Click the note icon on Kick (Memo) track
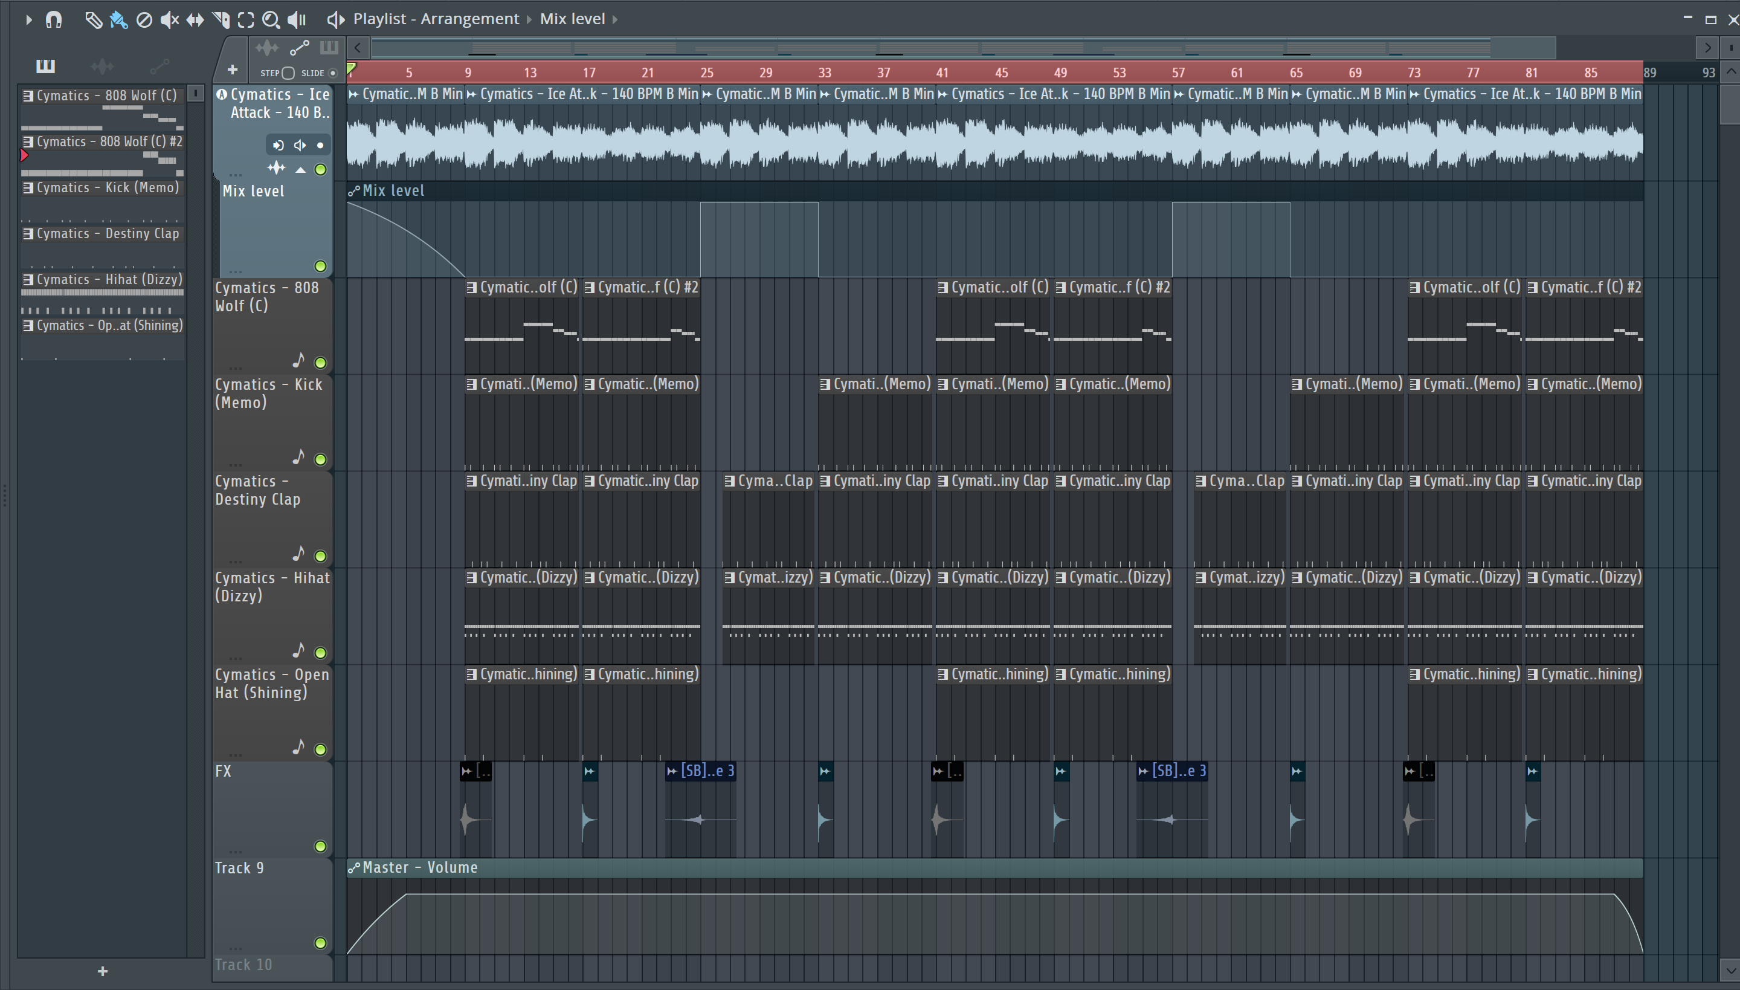1740x990 pixels. 298,456
